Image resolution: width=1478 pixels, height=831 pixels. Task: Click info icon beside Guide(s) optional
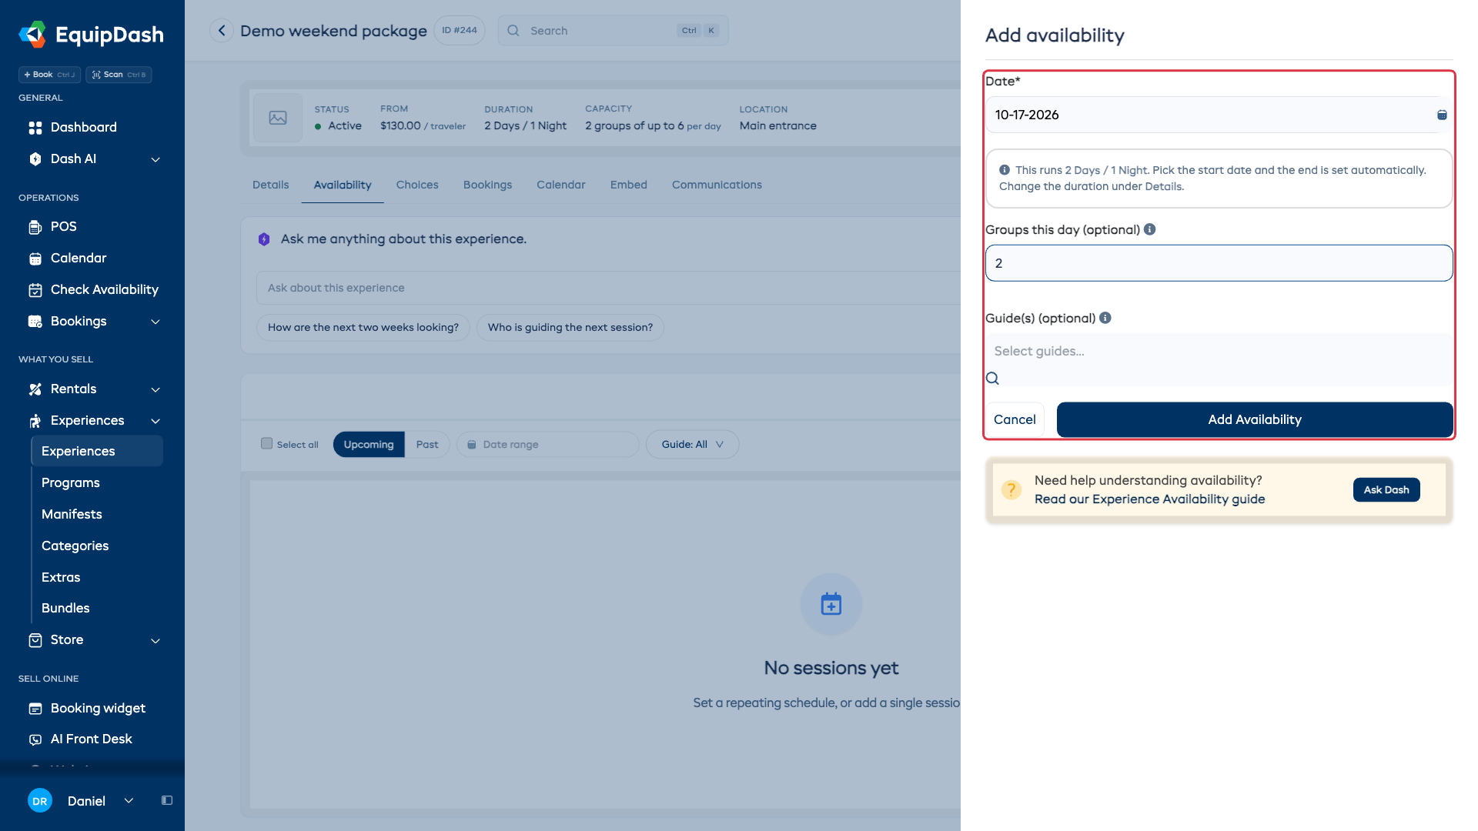click(1105, 318)
